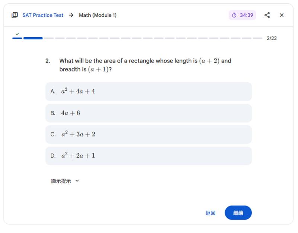Screen dimensions: 298x233
Task: Select answer choice A, a²+4a+4
Action: [x=149, y=92]
